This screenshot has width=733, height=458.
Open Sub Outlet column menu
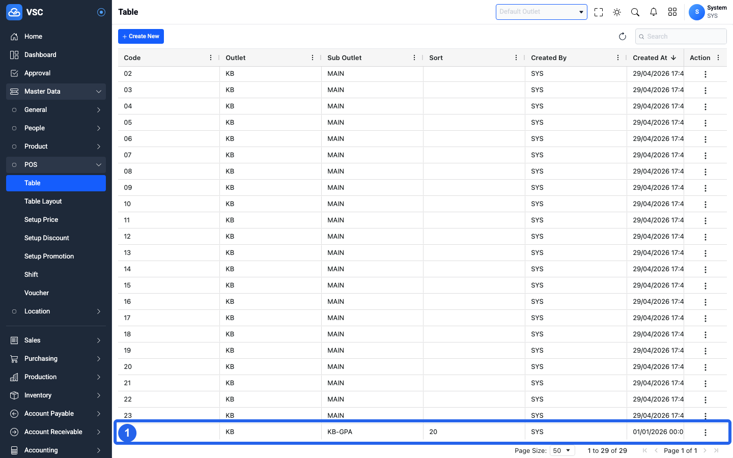click(414, 58)
